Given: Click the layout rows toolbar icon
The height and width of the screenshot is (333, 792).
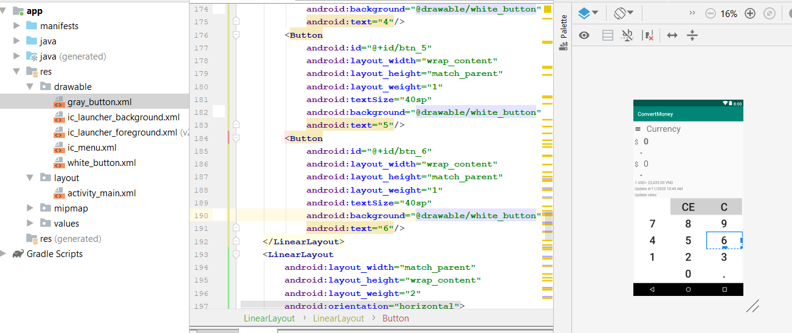Looking at the screenshot, I should pyautogui.click(x=607, y=35).
